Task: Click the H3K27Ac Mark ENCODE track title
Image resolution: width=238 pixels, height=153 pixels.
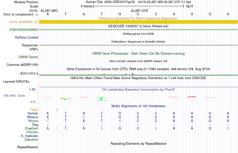Action: point(138,78)
